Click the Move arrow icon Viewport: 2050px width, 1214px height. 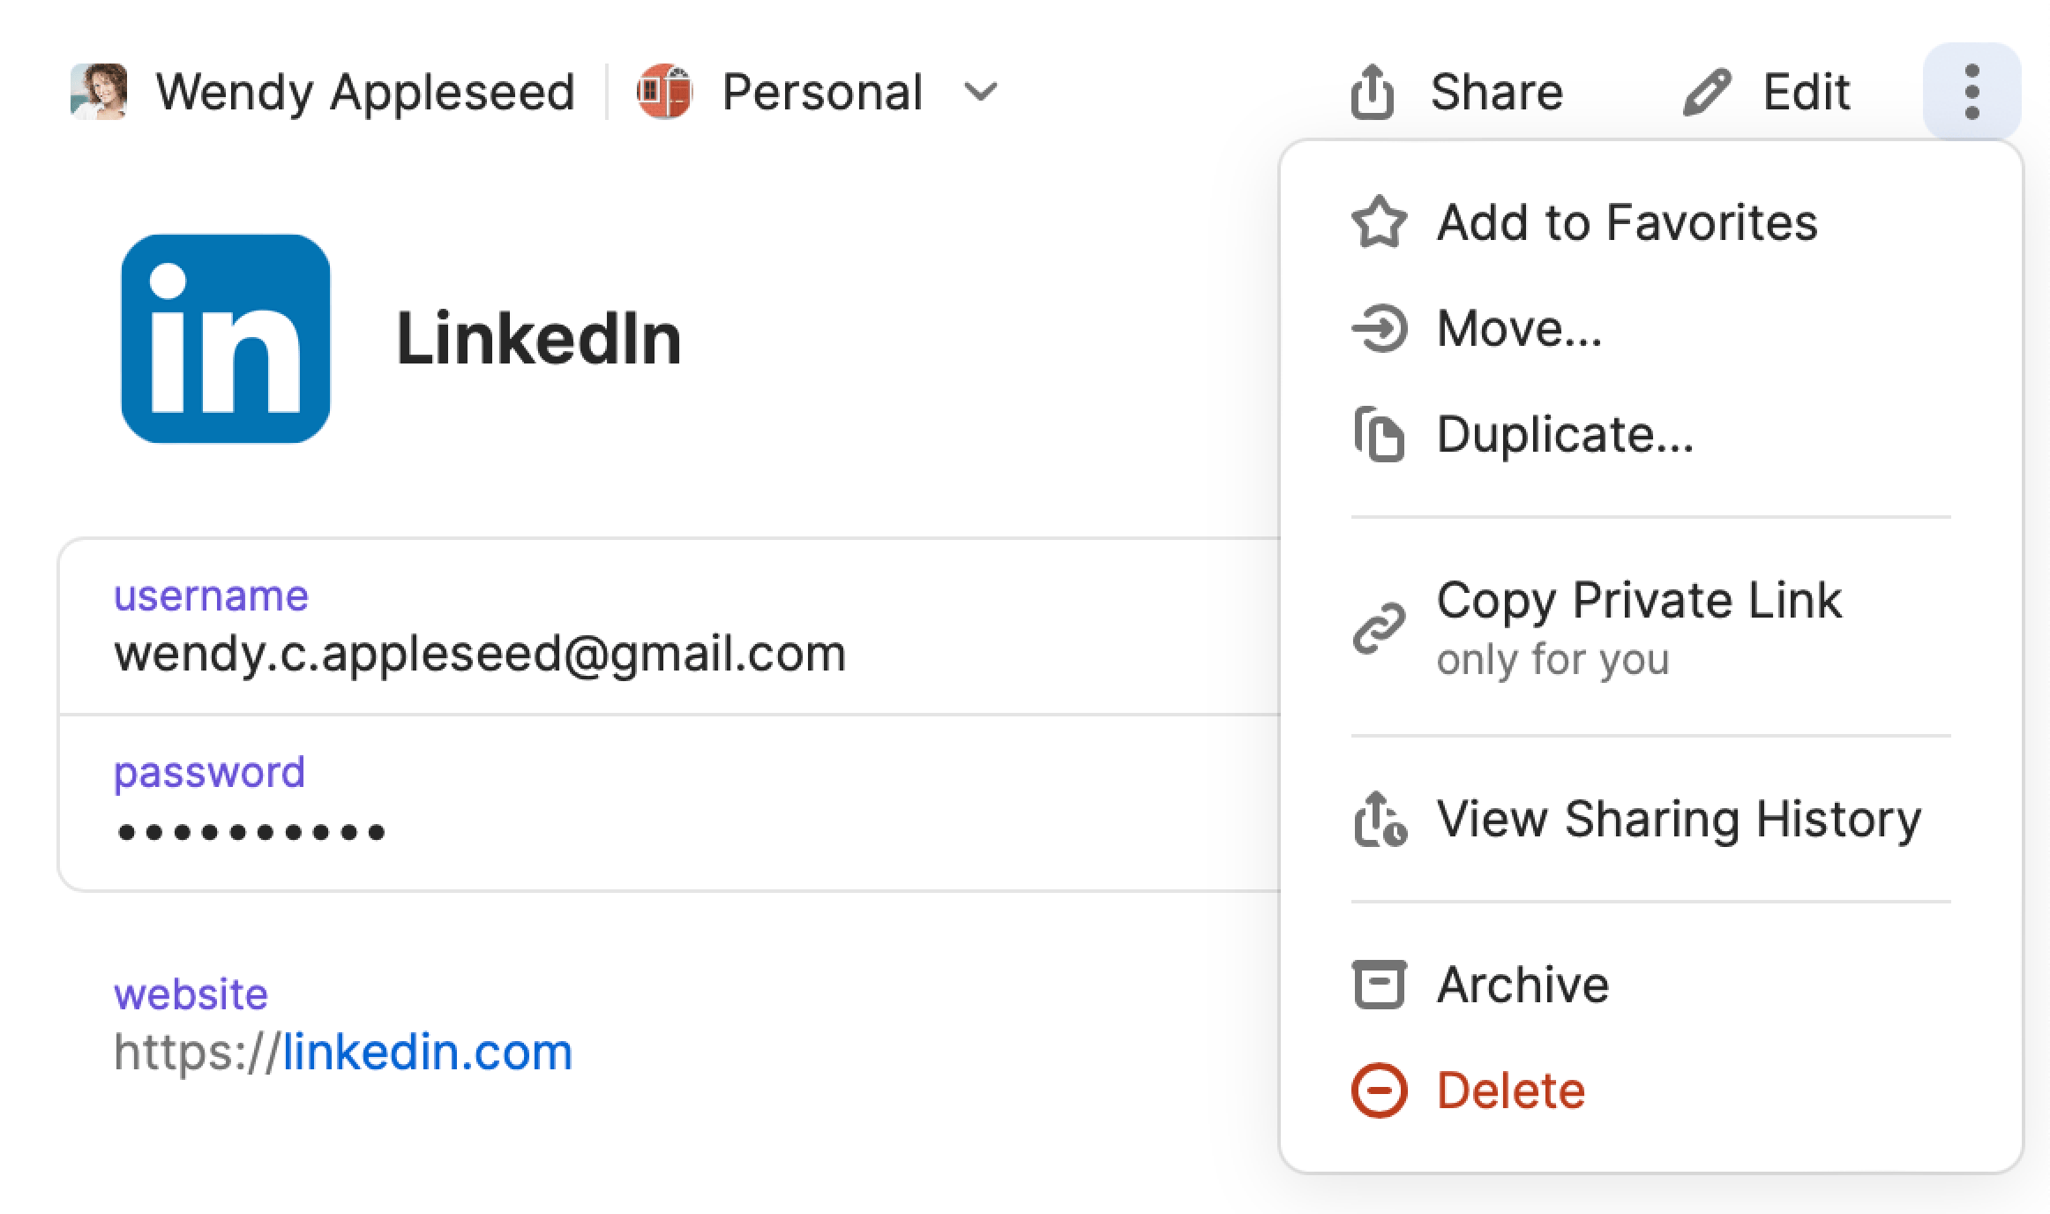point(1379,328)
